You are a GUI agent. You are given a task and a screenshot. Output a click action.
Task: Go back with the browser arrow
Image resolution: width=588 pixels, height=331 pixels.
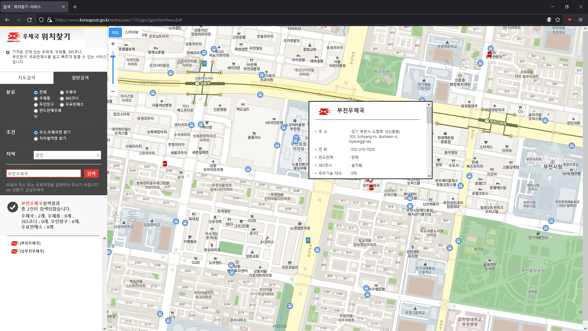tap(7, 20)
